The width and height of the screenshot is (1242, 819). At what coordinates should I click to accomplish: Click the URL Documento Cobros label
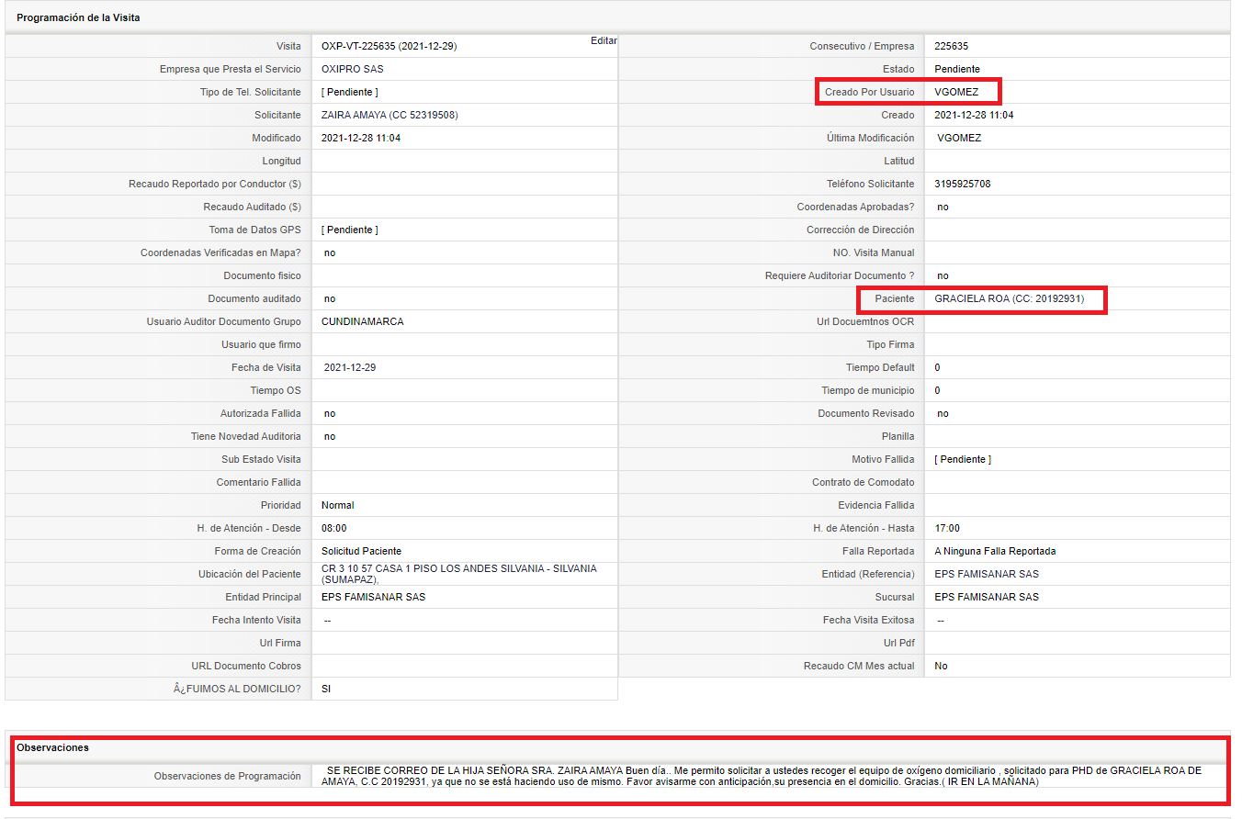pyautogui.click(x=246, y=666)
